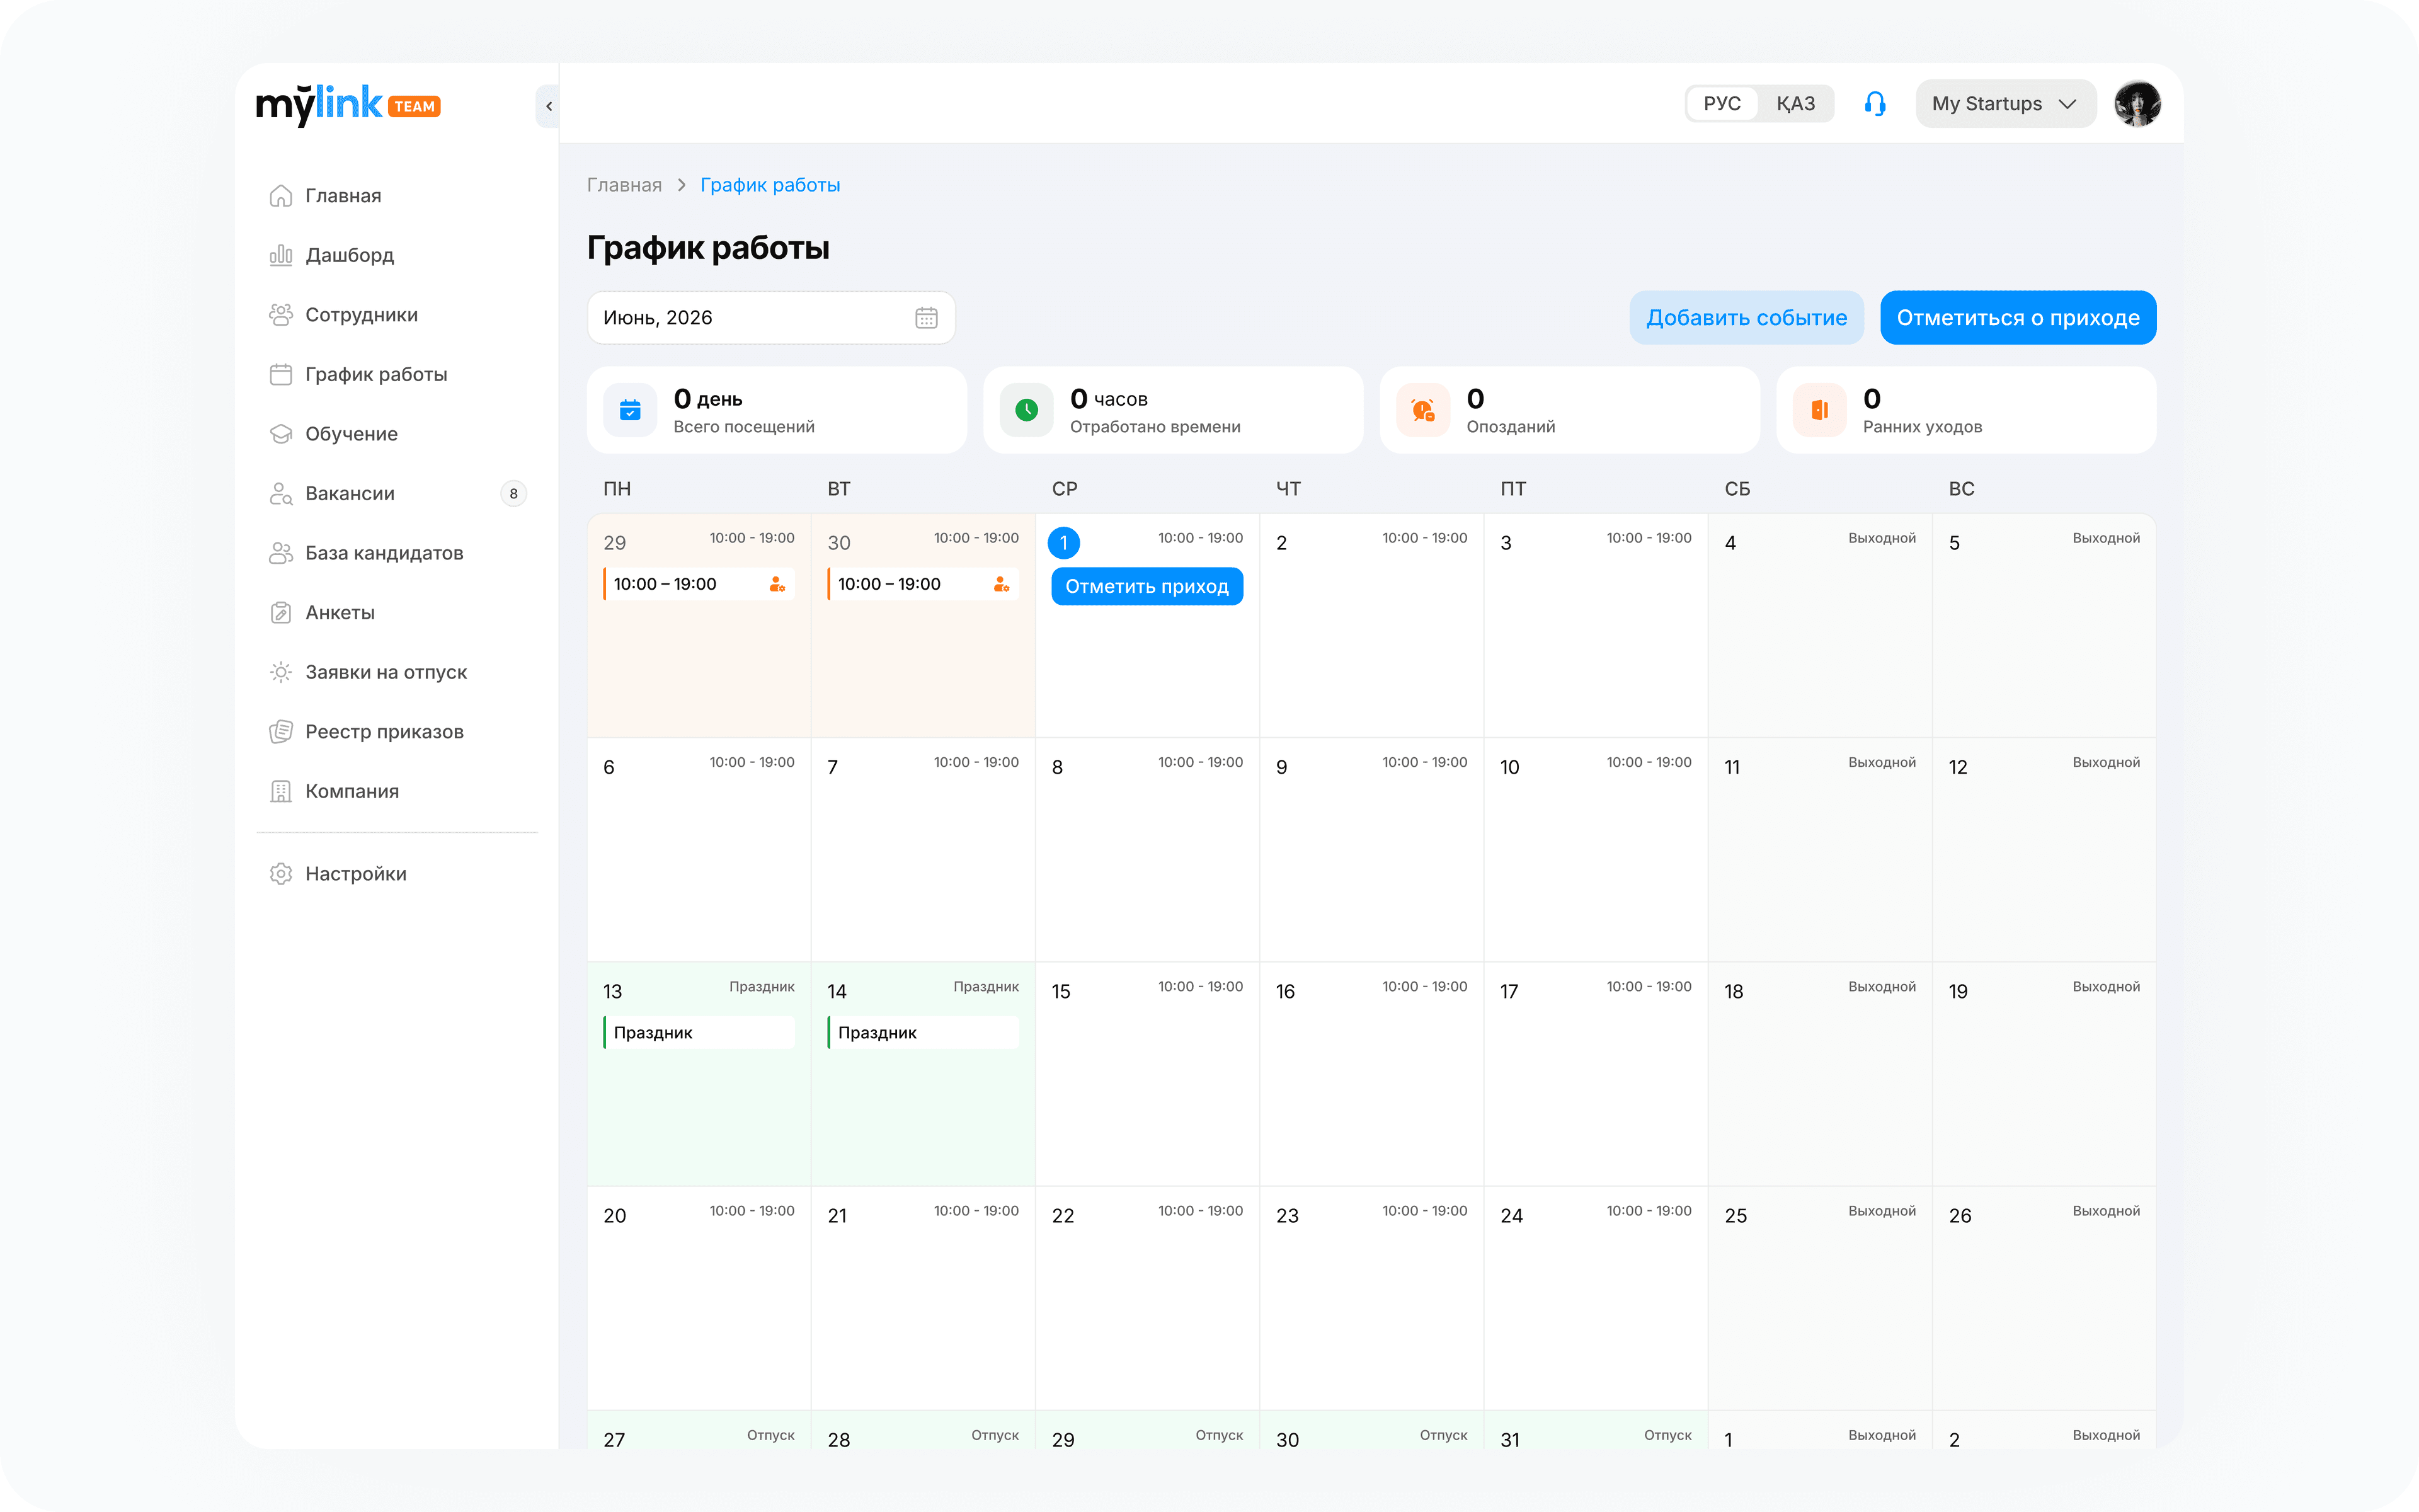Viewport: 2419px width, 1512px height.
Task: Click the Ранних уходов stat label
Action: point(1922,427)
